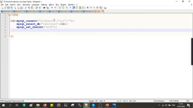
Task: Open Plugins menu
Action: (63, 5)
